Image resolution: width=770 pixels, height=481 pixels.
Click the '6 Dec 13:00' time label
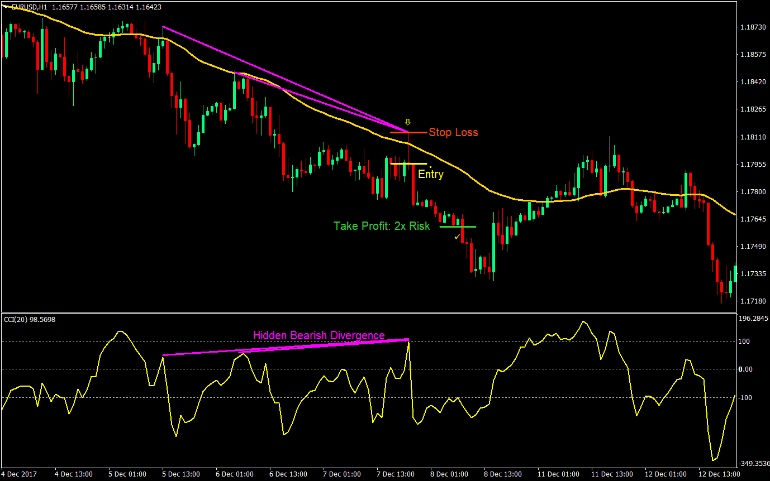[288, 474]
